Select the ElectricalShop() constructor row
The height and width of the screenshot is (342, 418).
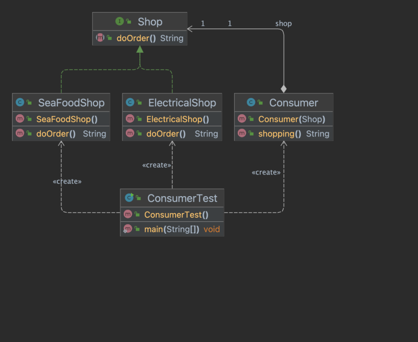tap(172, 119)
